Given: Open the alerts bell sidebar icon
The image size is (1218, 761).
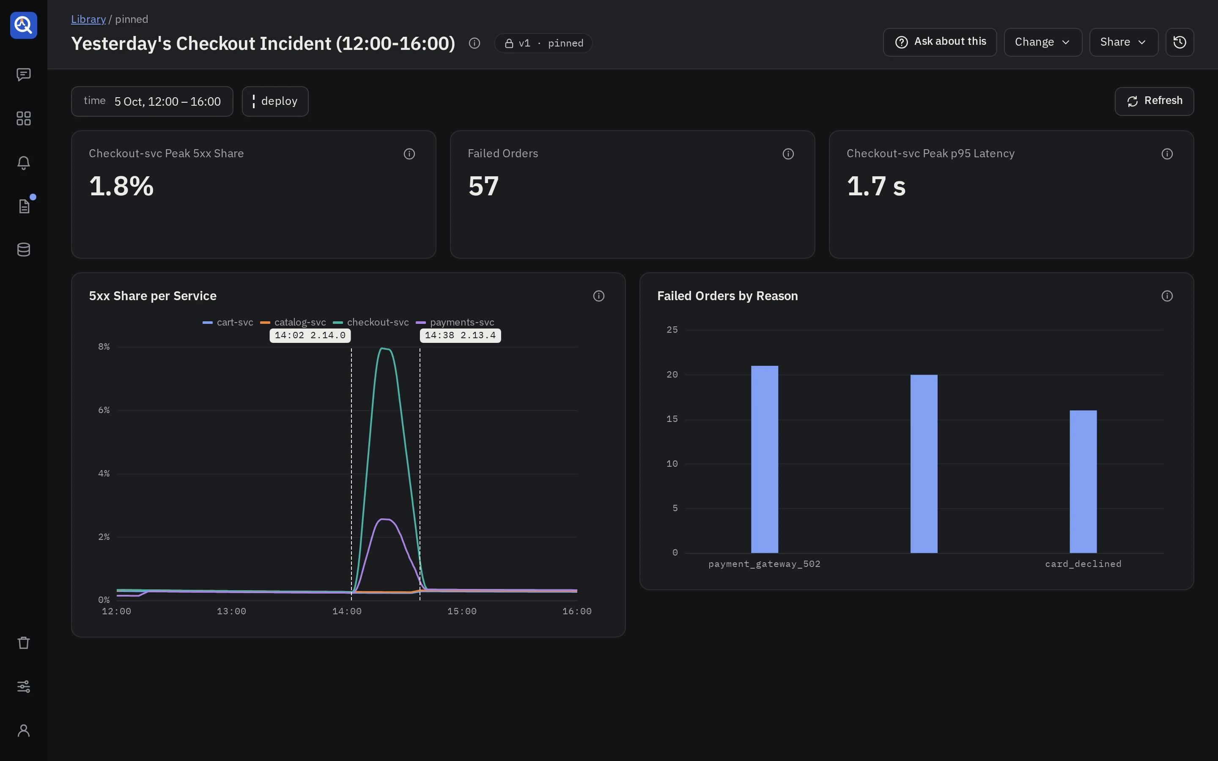Looking at the screenshot, I should 24,163.
